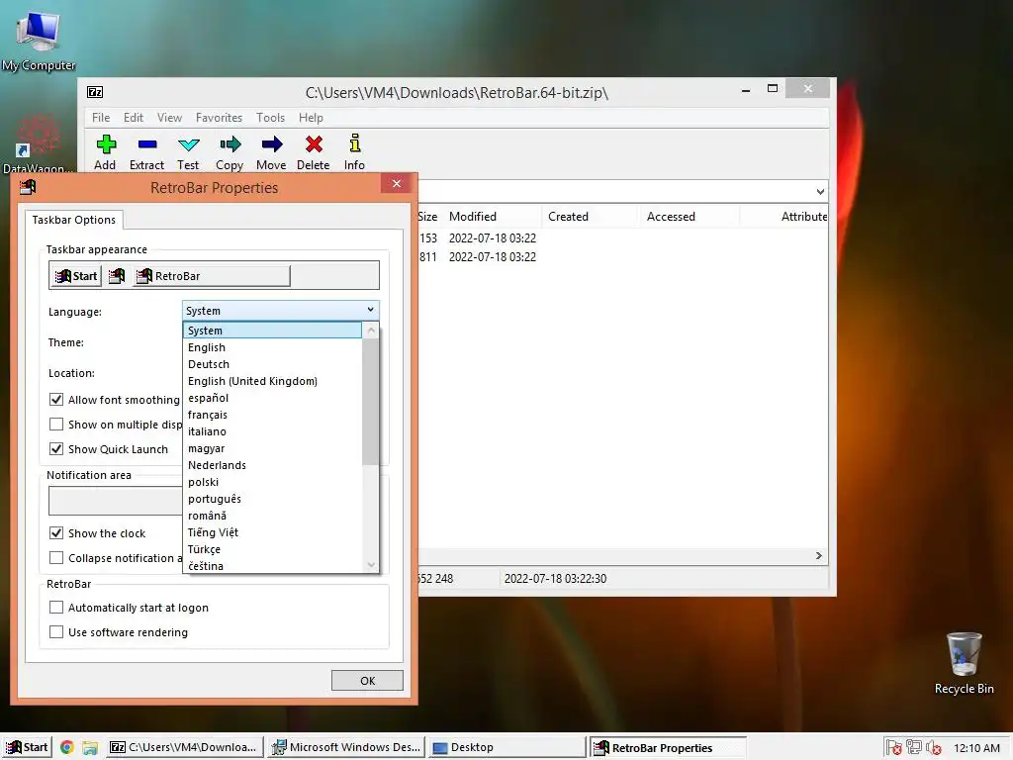Screen dimensions: 1013x760
Task: Select the DataWagon desktop shortcut
Action: coord(38,143)
